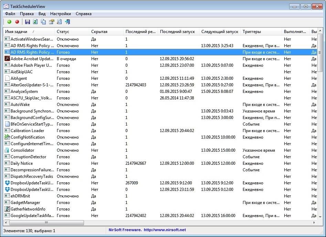Click the last result value 2147942403
The height and width of the screenshot is (237, 326).
(136, 85)
